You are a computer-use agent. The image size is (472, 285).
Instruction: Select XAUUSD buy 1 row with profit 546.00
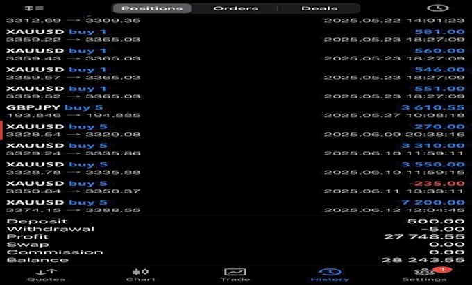point(235,74)
